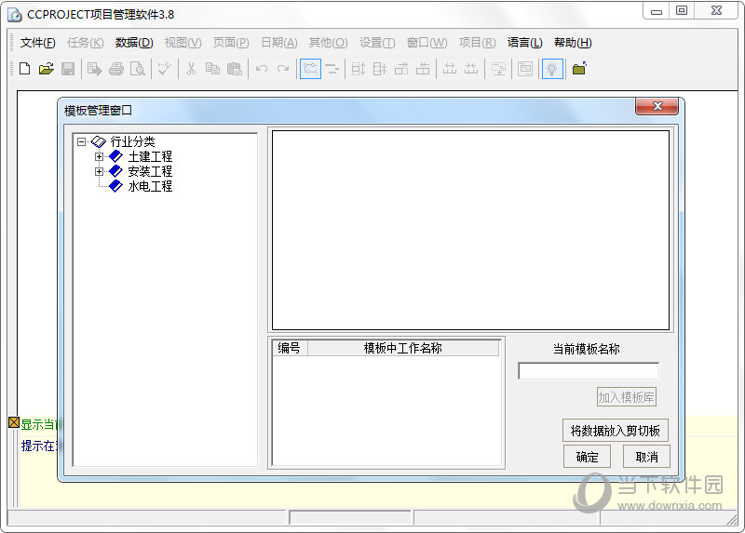Select 安装工程 tree item label
This screenshot has height=533, width=745.
click(150, 171)
